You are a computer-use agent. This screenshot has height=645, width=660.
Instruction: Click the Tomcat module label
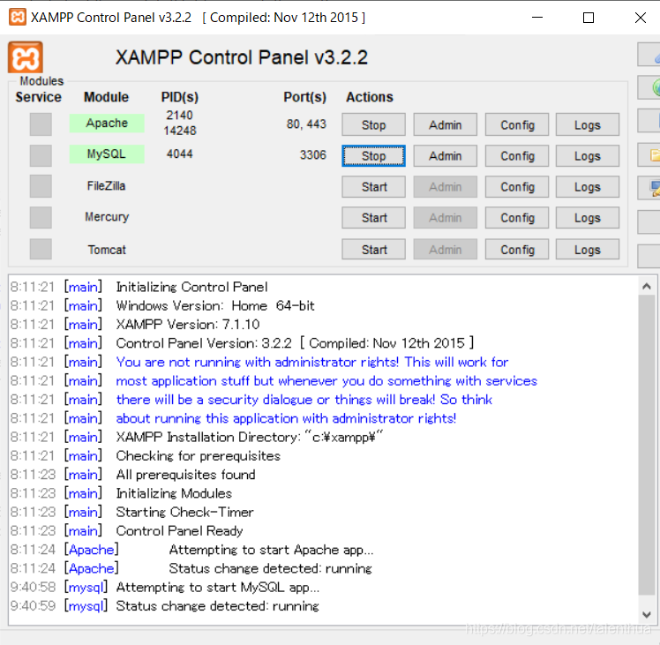107,250
